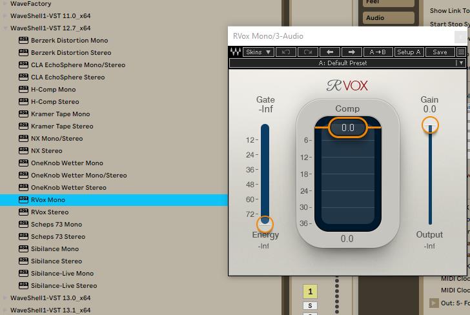Expand the WaveShell1-VST 13.1_x64 folder
This screenshot has height=315, width=470.
click(5, 310)
